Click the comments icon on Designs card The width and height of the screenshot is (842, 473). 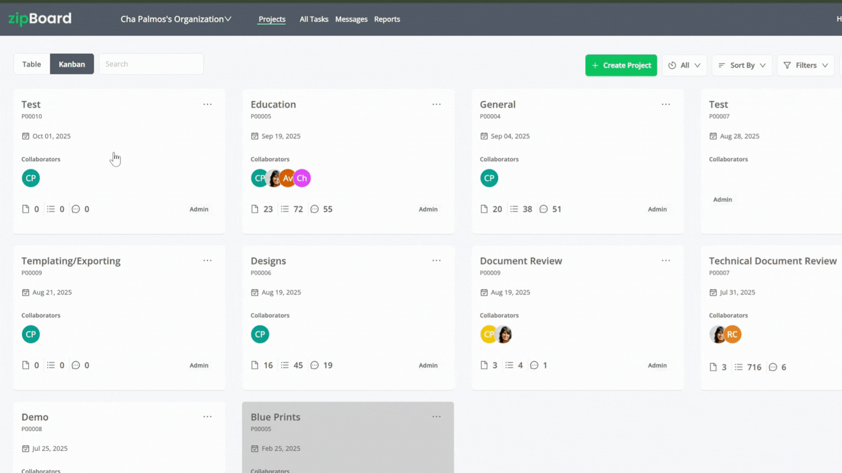pyautogui.click(x=314, y=365)
